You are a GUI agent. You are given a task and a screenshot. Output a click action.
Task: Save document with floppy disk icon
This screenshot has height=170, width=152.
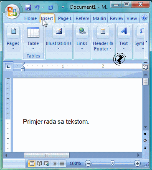(x=28, y=7)
